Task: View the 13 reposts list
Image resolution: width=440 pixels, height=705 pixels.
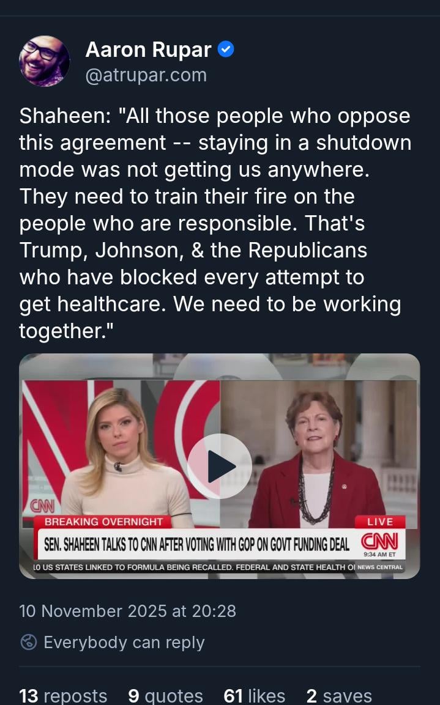Action: pos(63,696)
